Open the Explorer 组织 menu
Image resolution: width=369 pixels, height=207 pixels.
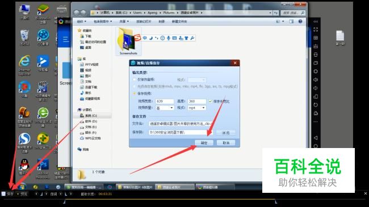81,22
